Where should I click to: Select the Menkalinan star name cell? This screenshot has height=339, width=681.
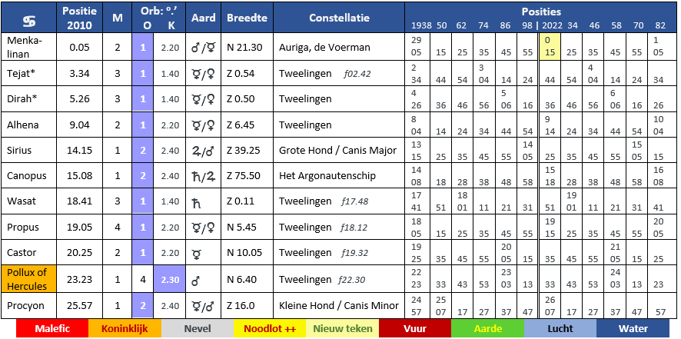click(28, 47)
